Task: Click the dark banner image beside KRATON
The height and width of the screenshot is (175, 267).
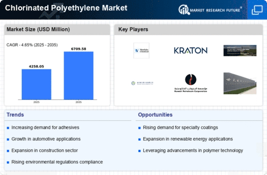Action: click(240, 50)
